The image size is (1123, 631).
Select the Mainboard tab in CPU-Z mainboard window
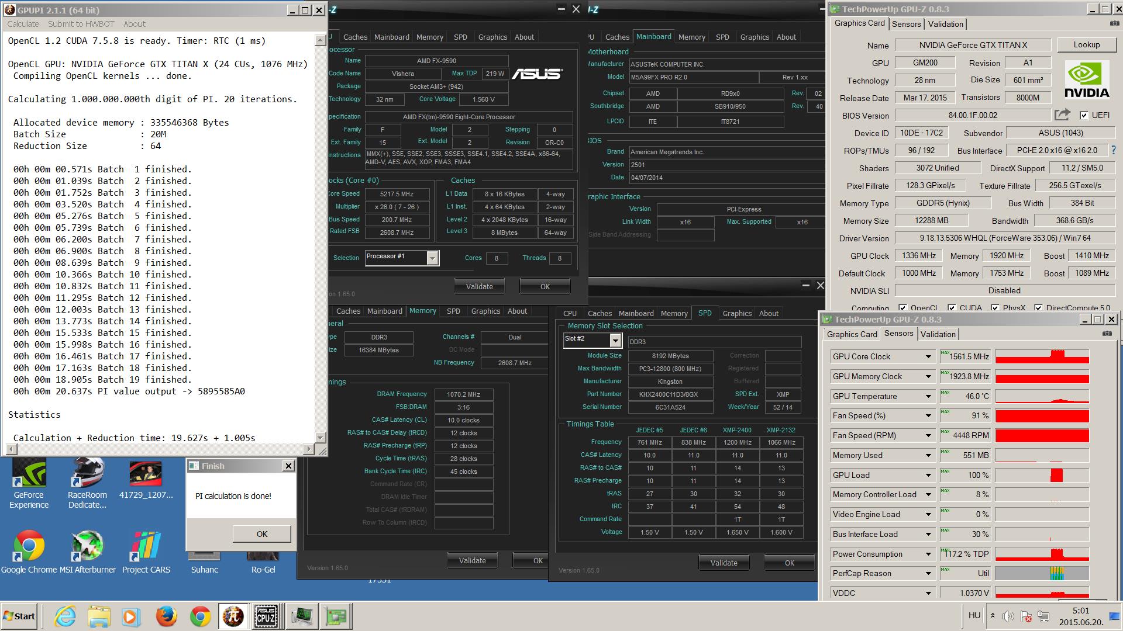(653, 36)
